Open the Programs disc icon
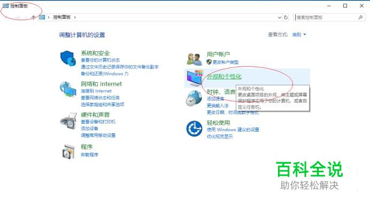This screenshot has height=209, width=370. pos(68,151)
